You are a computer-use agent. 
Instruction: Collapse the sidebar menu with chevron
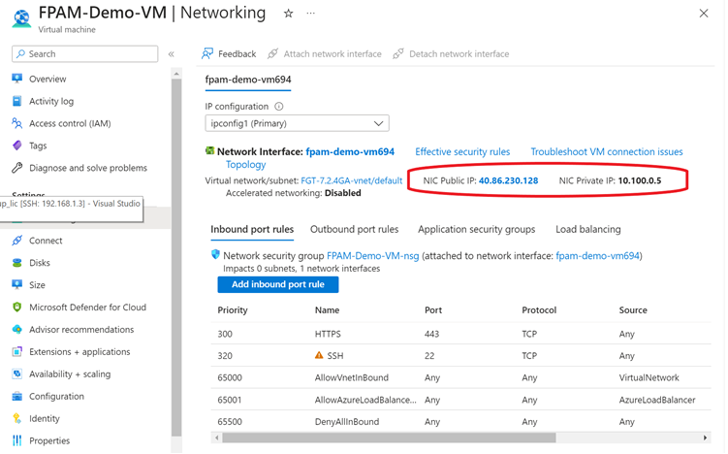point(172,54)
